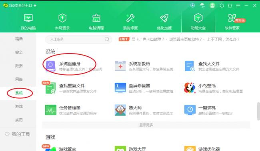Click text 装机必备软件一键搞定
This screenshot has height=151, width=260.
(215, 113)
